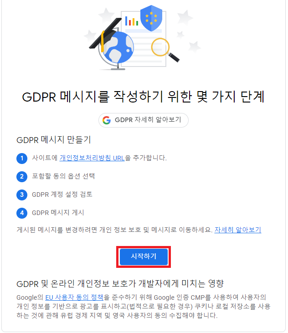Viewport: 288px width, 333px height.
Task: Open the 개인정보처리방침 URL link
Action: tap(92, 158)
